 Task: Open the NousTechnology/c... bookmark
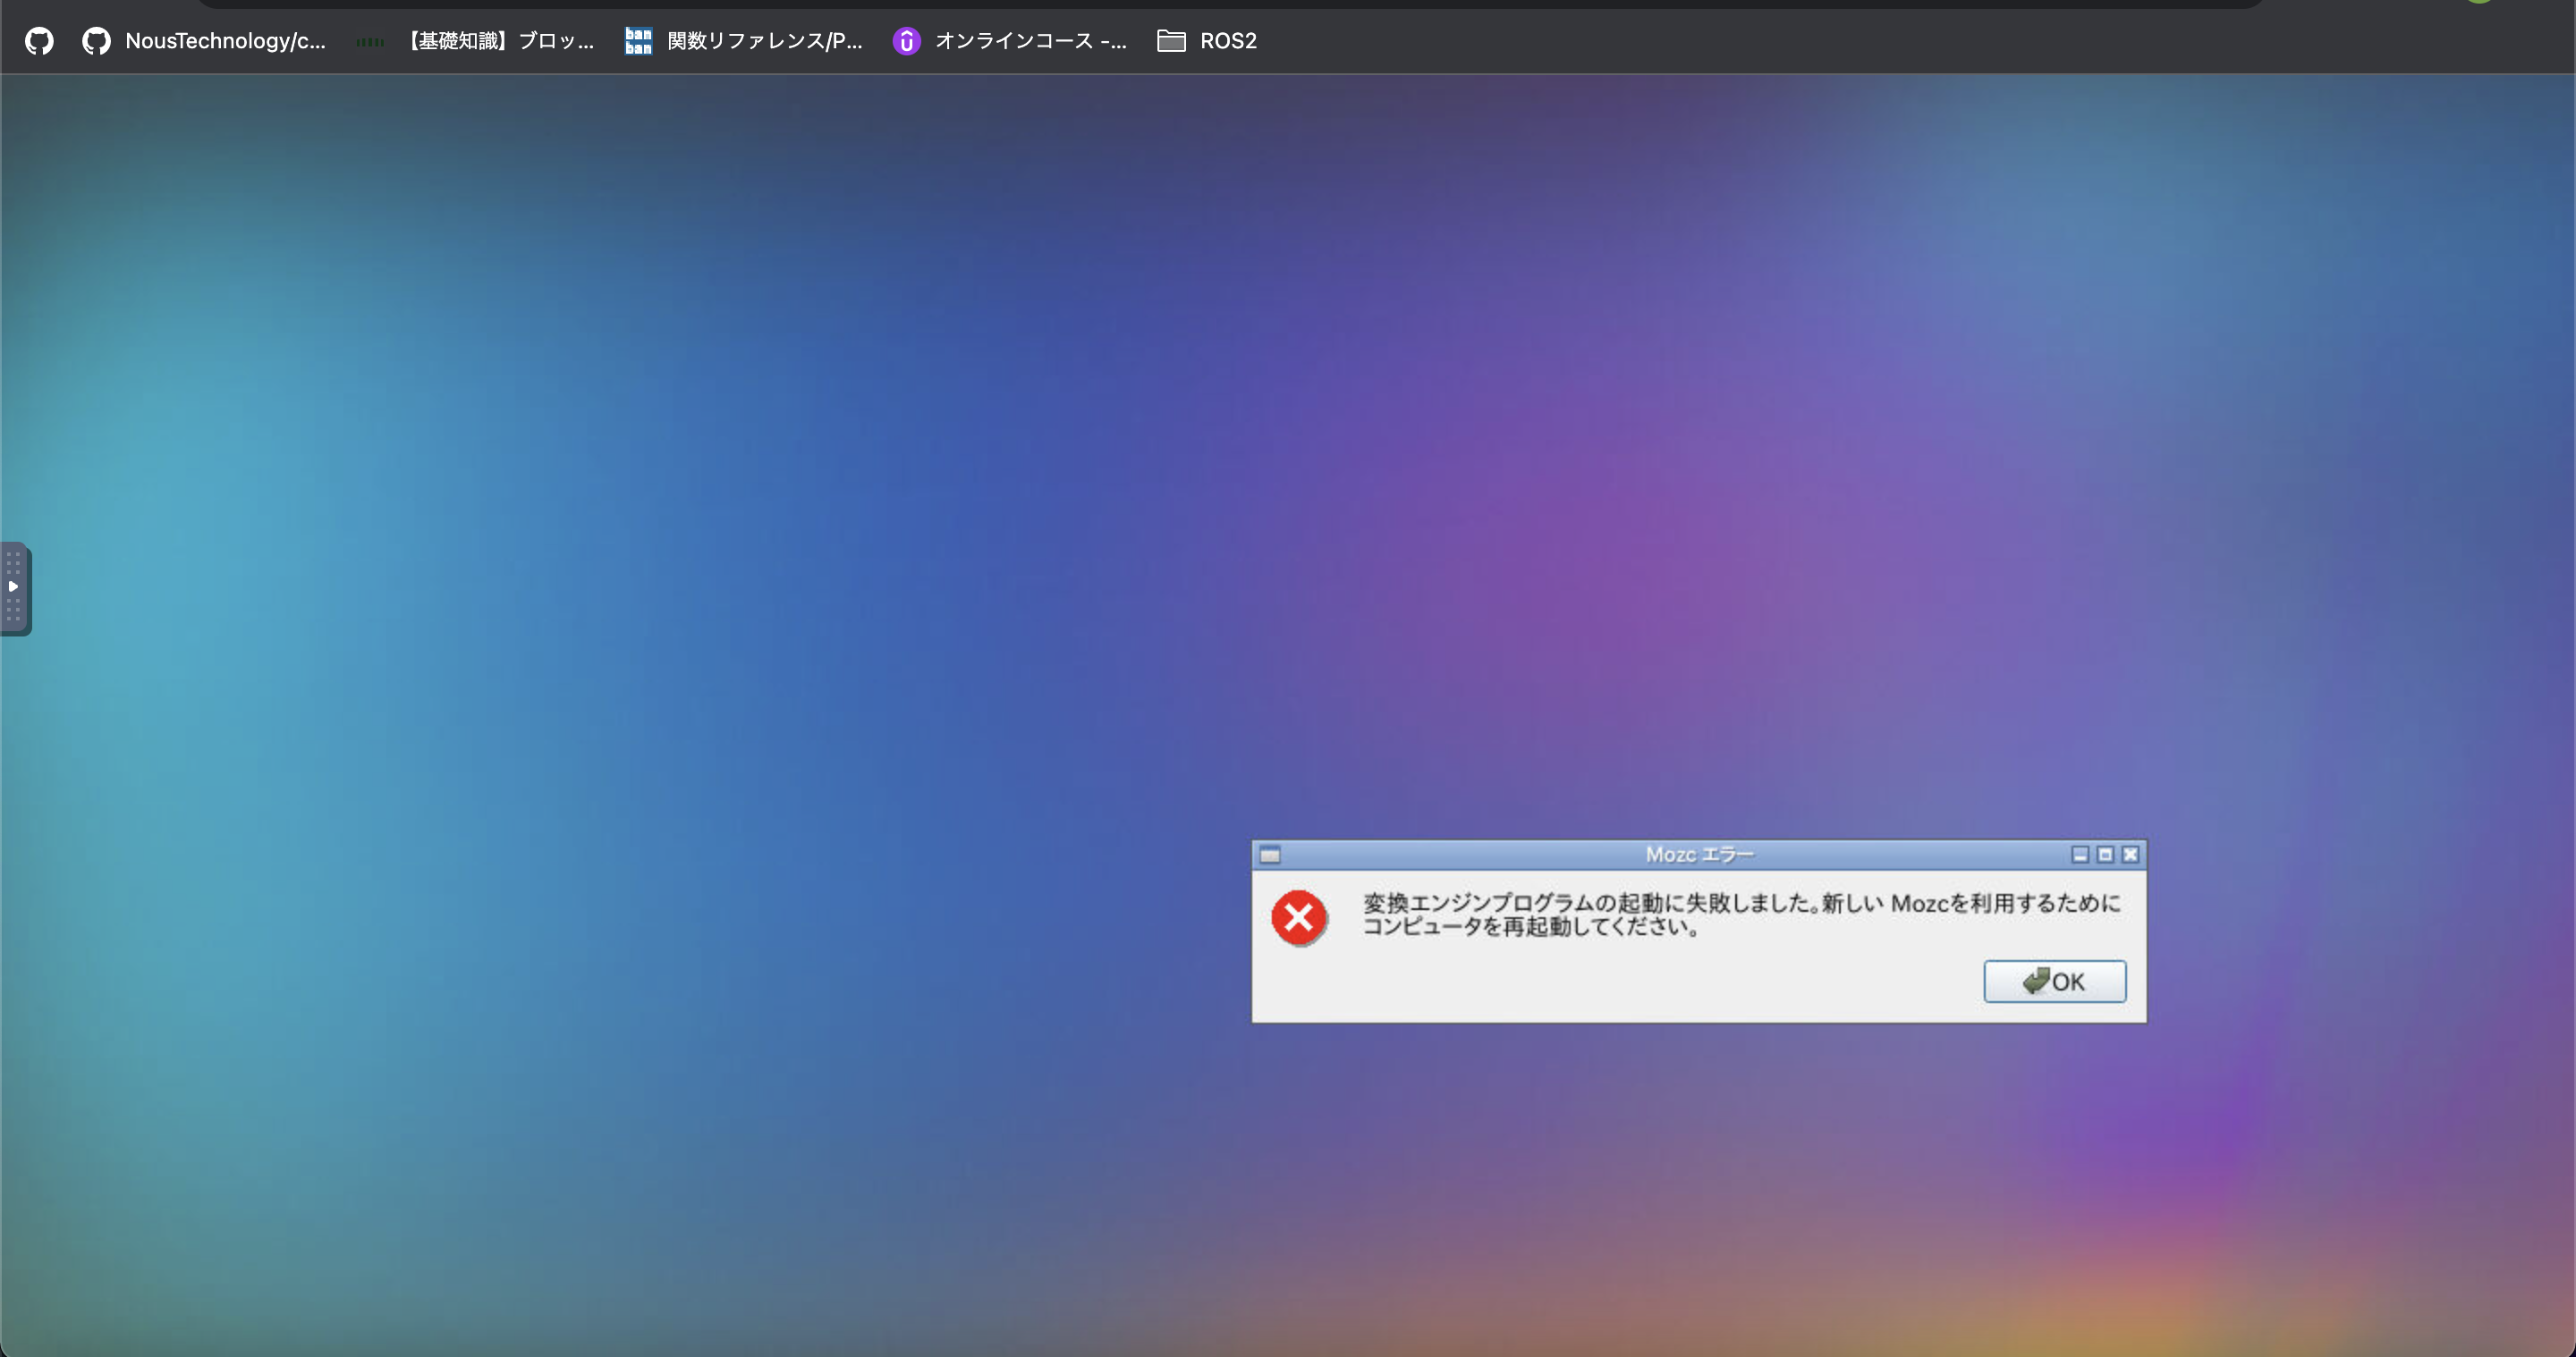[x=225, y=41]
